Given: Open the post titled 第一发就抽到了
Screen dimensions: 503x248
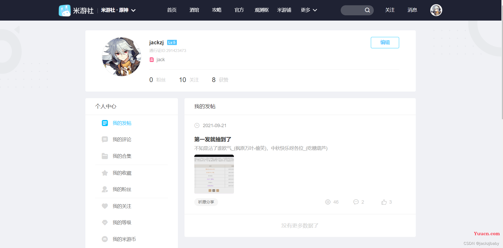Looking at the screenshot, I should tap(213, 139).
